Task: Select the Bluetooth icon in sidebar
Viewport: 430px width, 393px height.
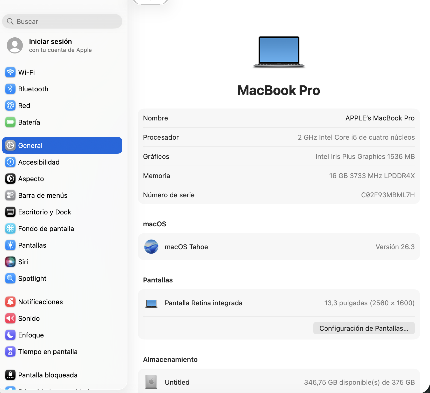Action: pos(10,89)
